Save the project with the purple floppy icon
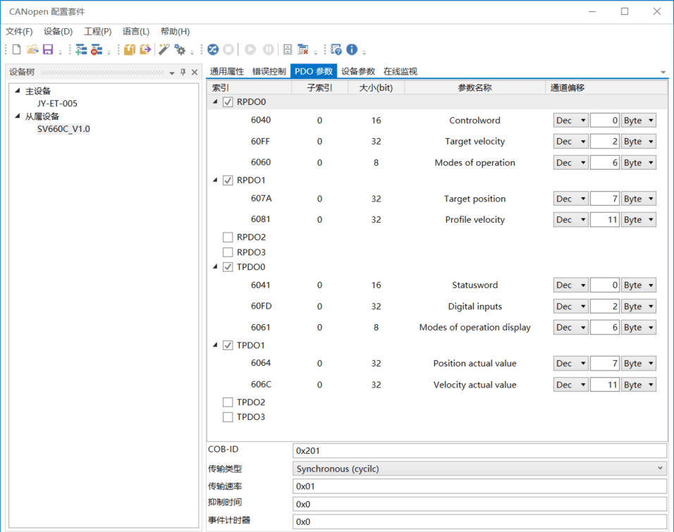 48,49
